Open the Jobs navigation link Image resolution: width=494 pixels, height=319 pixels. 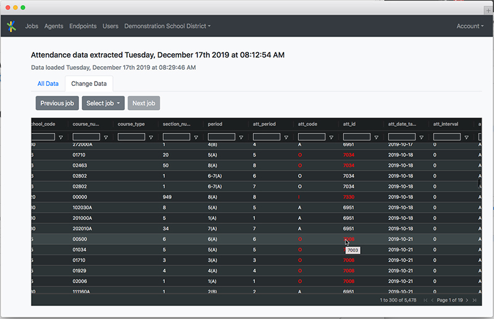31,26
